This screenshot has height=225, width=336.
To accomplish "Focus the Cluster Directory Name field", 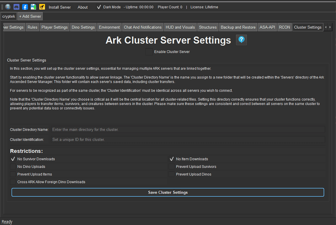I will coord(188,130).
